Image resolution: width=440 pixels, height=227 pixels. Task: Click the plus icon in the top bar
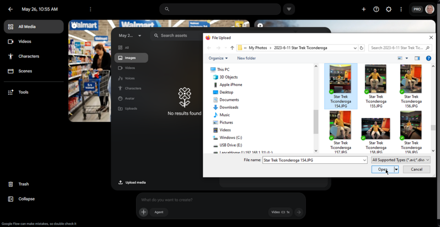[x=363, y=9]
